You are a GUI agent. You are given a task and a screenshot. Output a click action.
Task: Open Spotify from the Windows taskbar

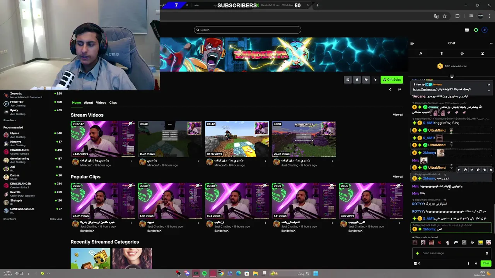tap(204, 273)
